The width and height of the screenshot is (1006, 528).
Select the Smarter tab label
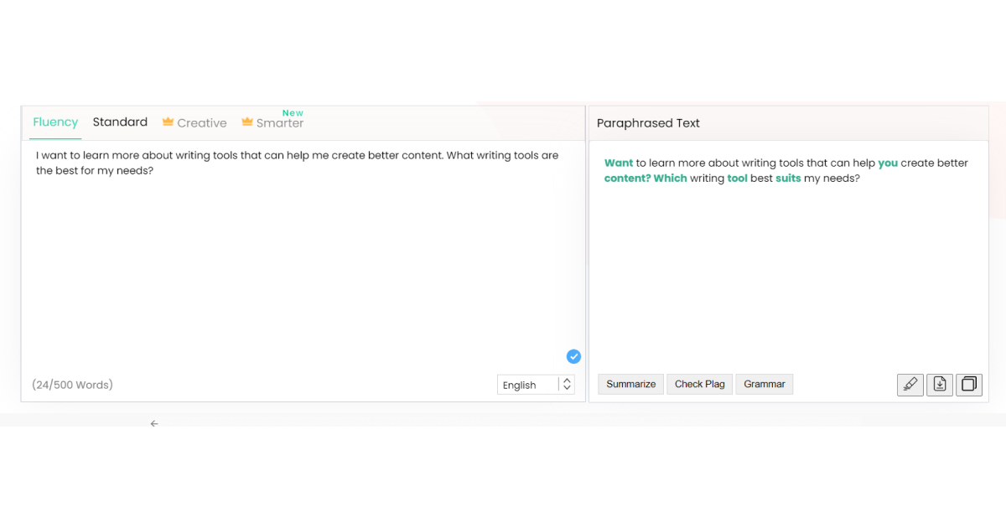[x=280, y=123]
